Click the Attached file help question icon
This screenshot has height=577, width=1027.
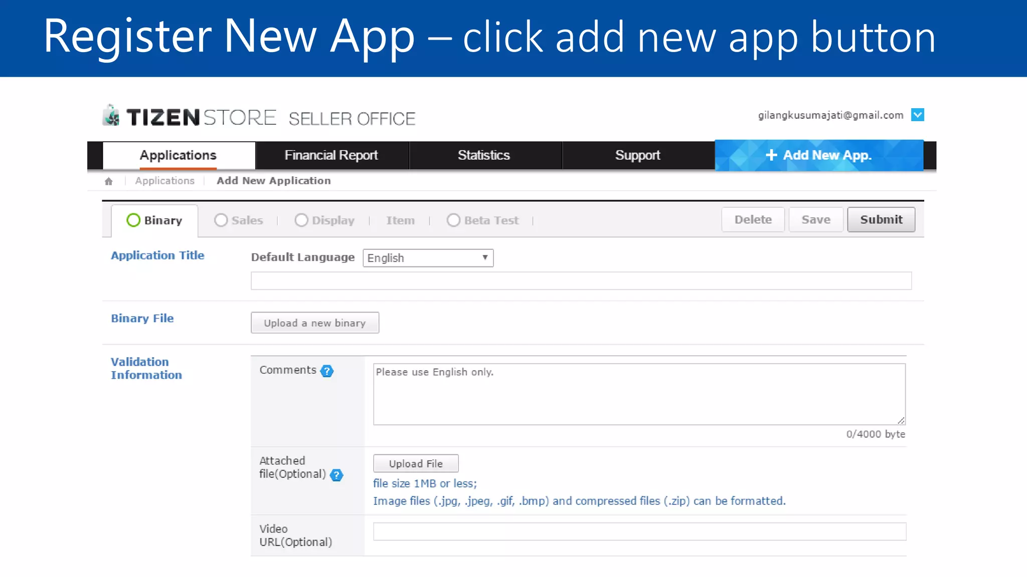(336, 475)
